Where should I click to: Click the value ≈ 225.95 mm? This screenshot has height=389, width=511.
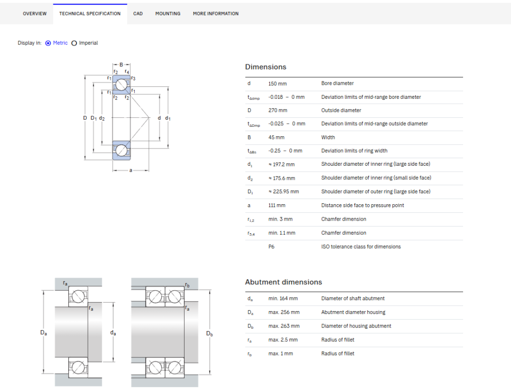pos(284,192)
